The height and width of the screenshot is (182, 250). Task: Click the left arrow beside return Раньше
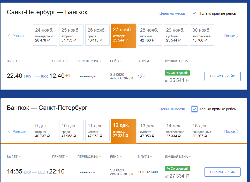click(x=9, y=131)
